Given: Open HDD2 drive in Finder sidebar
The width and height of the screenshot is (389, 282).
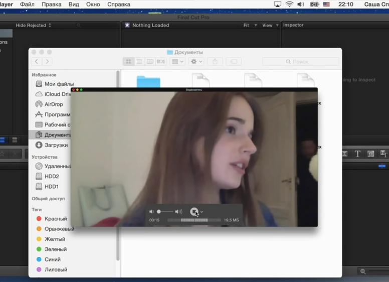Looking at the screenshot, I should coord(47,176).
